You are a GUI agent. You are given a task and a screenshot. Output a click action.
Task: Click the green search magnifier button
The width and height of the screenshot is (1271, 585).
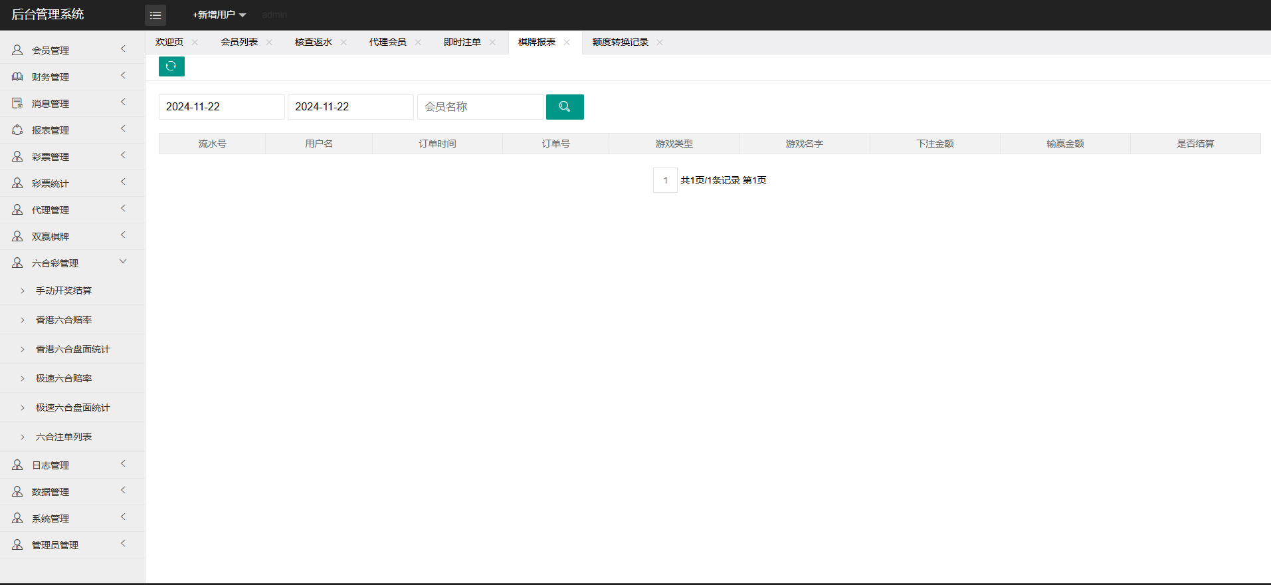pos(565,106)
